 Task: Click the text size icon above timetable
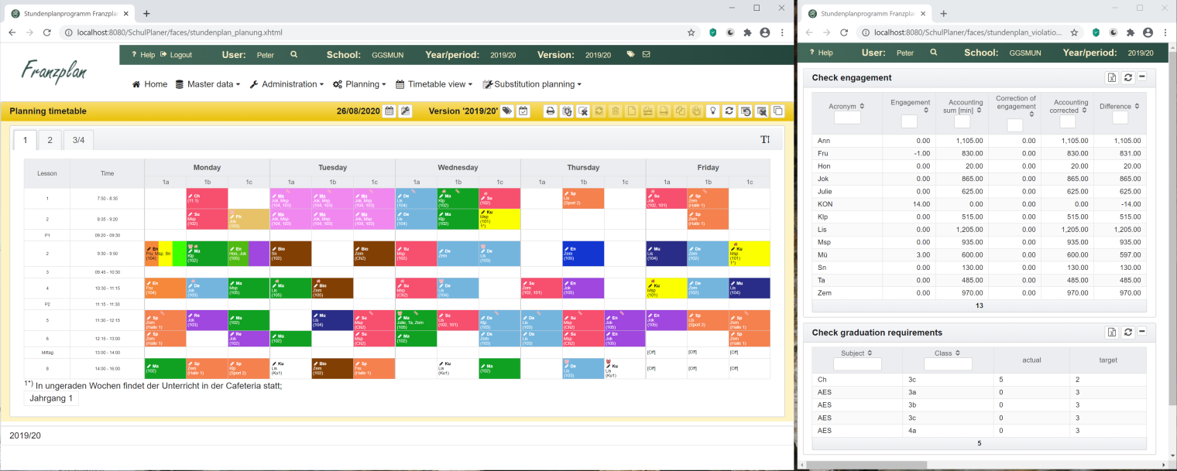[x=765, y=140]
